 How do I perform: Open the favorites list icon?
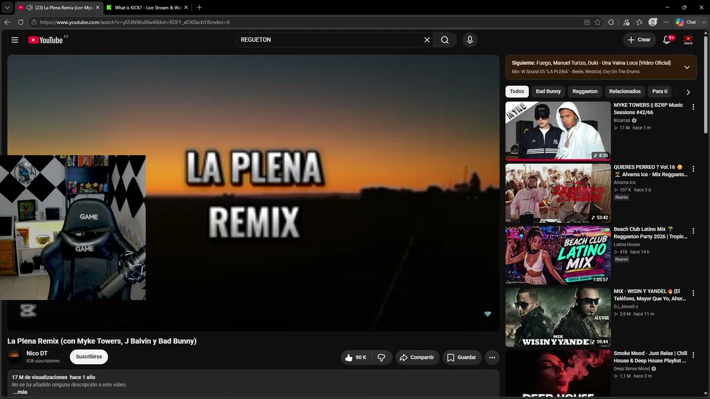[x=640, y=22]
